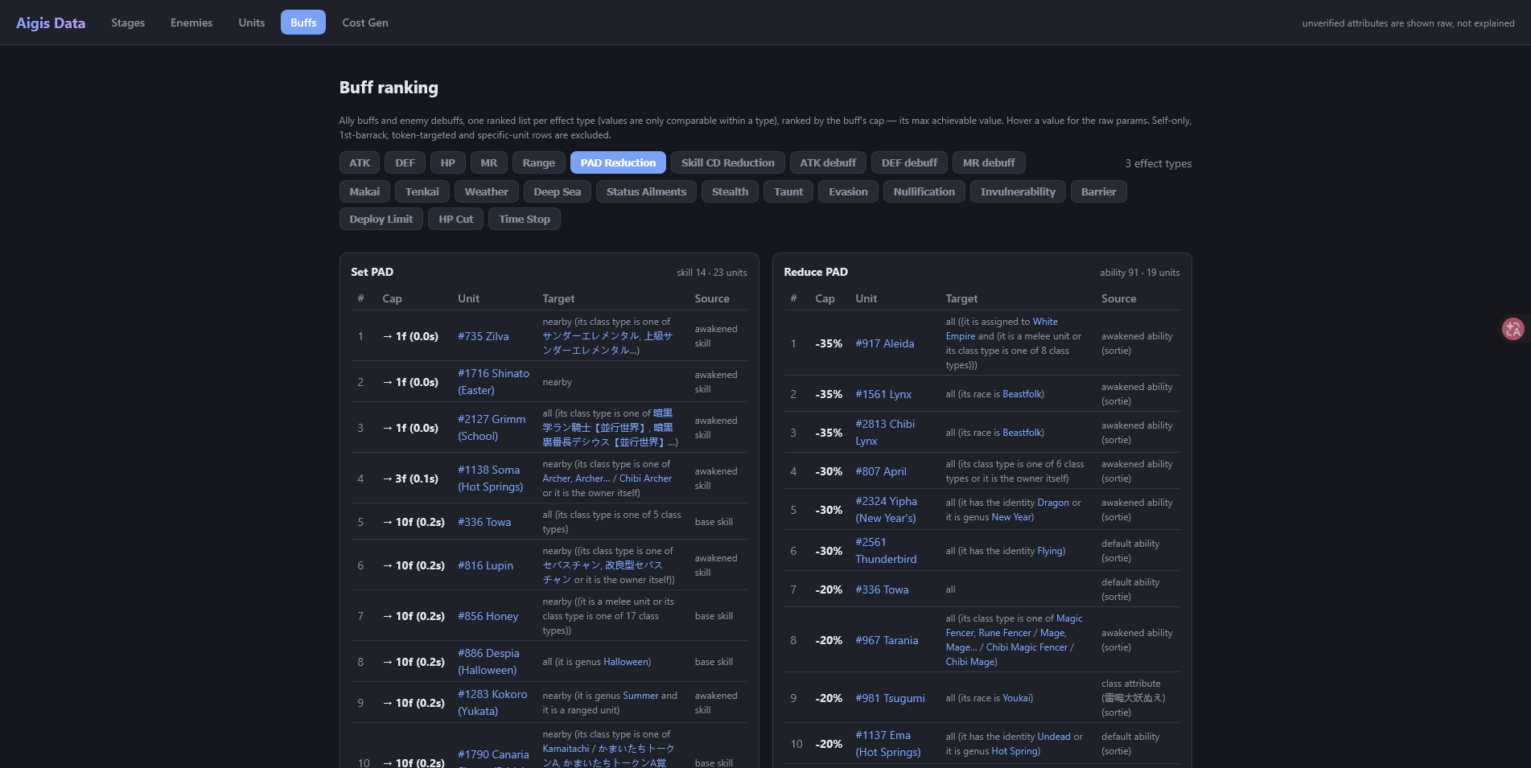
Task: Click the Youkai race link
Action: pyautogui.click(x=1016, y=698)
